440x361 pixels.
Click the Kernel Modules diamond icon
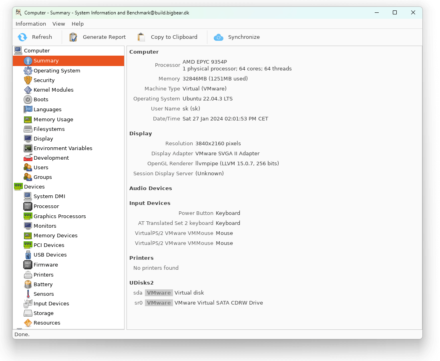(x=28, y=90)
